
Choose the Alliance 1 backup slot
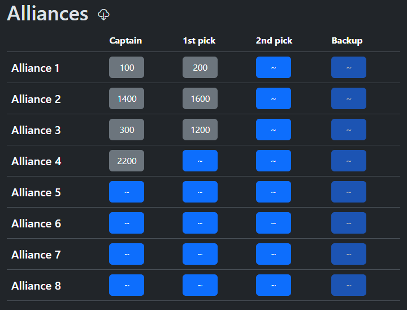(349, 67)
